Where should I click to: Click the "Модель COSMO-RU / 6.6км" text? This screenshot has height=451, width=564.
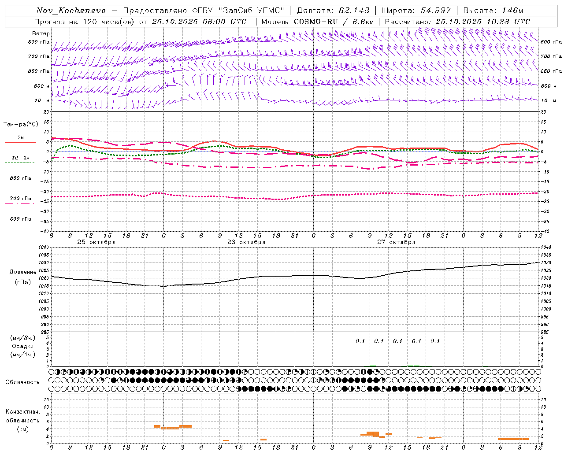tap(318, 22)
